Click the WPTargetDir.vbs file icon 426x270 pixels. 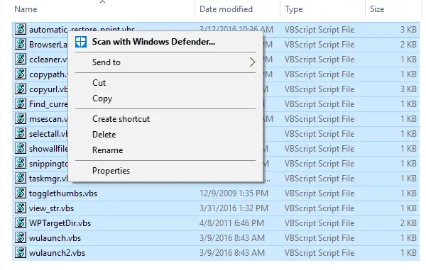[21, 223]
